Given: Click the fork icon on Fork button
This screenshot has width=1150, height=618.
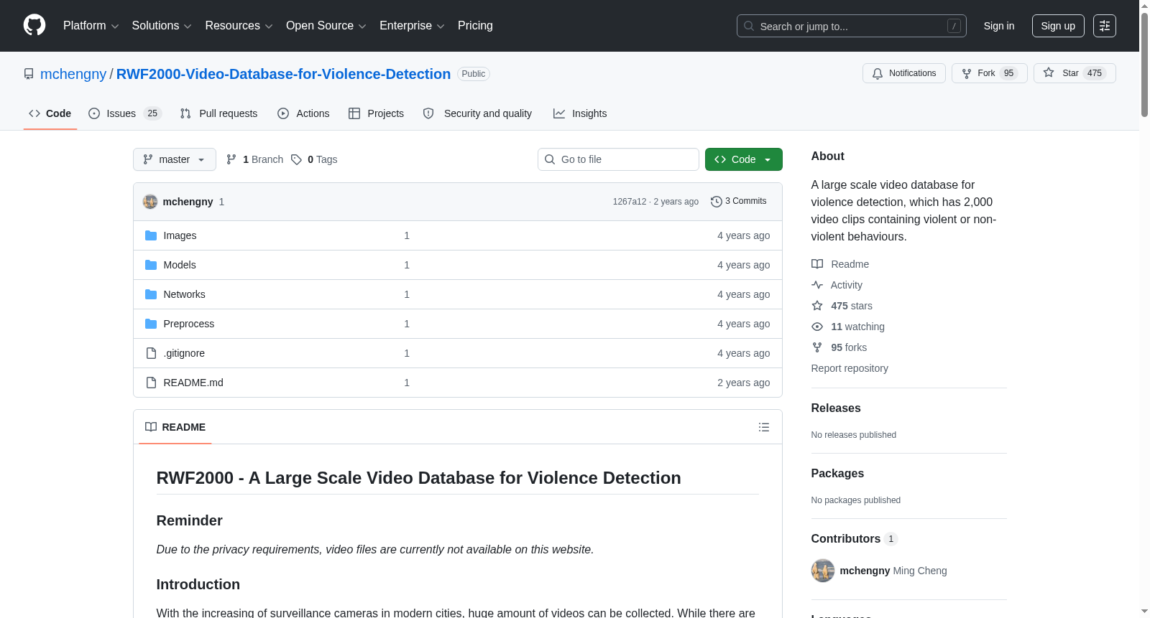Looking at the screenshot, I should (x=967, y=73).
